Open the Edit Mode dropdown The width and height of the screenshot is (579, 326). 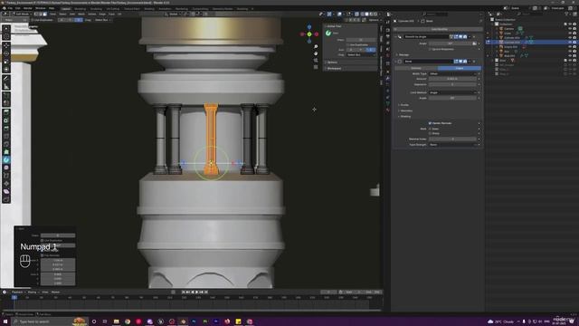(x=22, y=14)
